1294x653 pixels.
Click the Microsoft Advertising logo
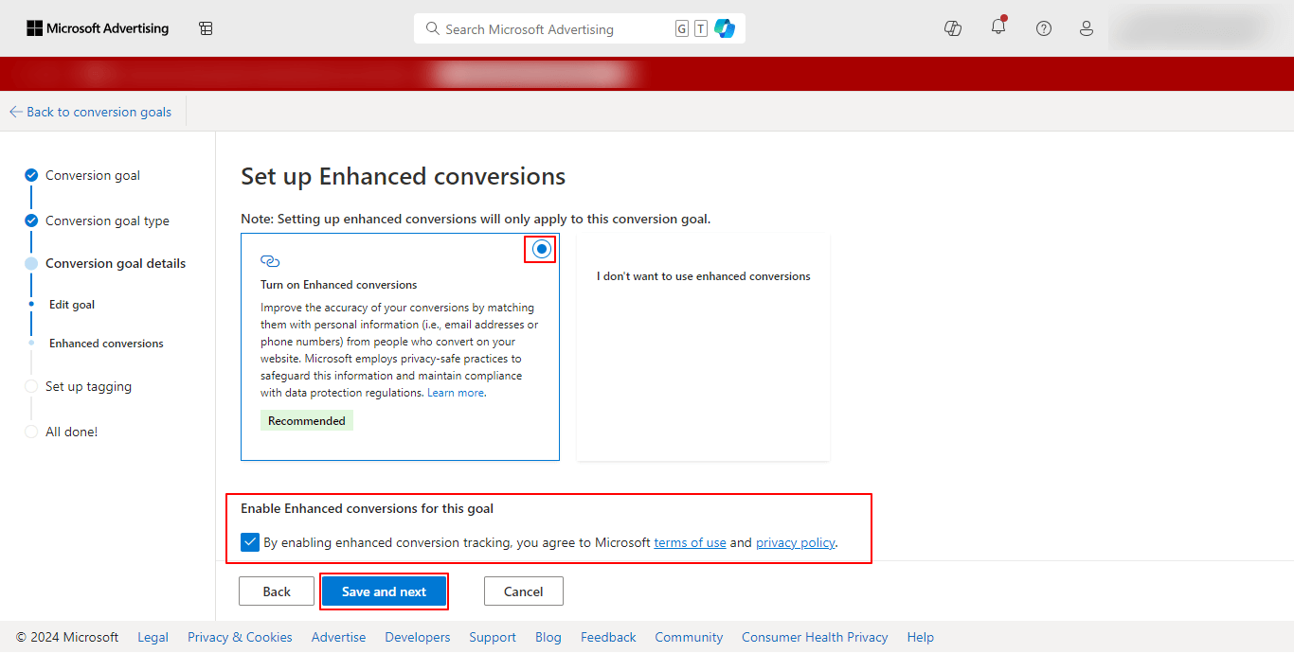(x=98, y=28)
